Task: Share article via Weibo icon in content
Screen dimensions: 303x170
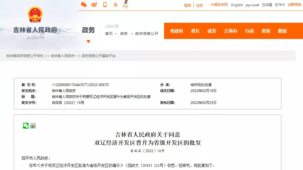Action: click(33, 126)
